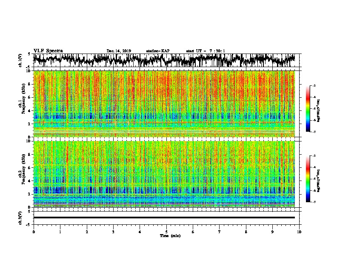The height and width of the screenshot is (260, 337).
Task: Click the flat black ch.3 trace
Action: point(164,218)
